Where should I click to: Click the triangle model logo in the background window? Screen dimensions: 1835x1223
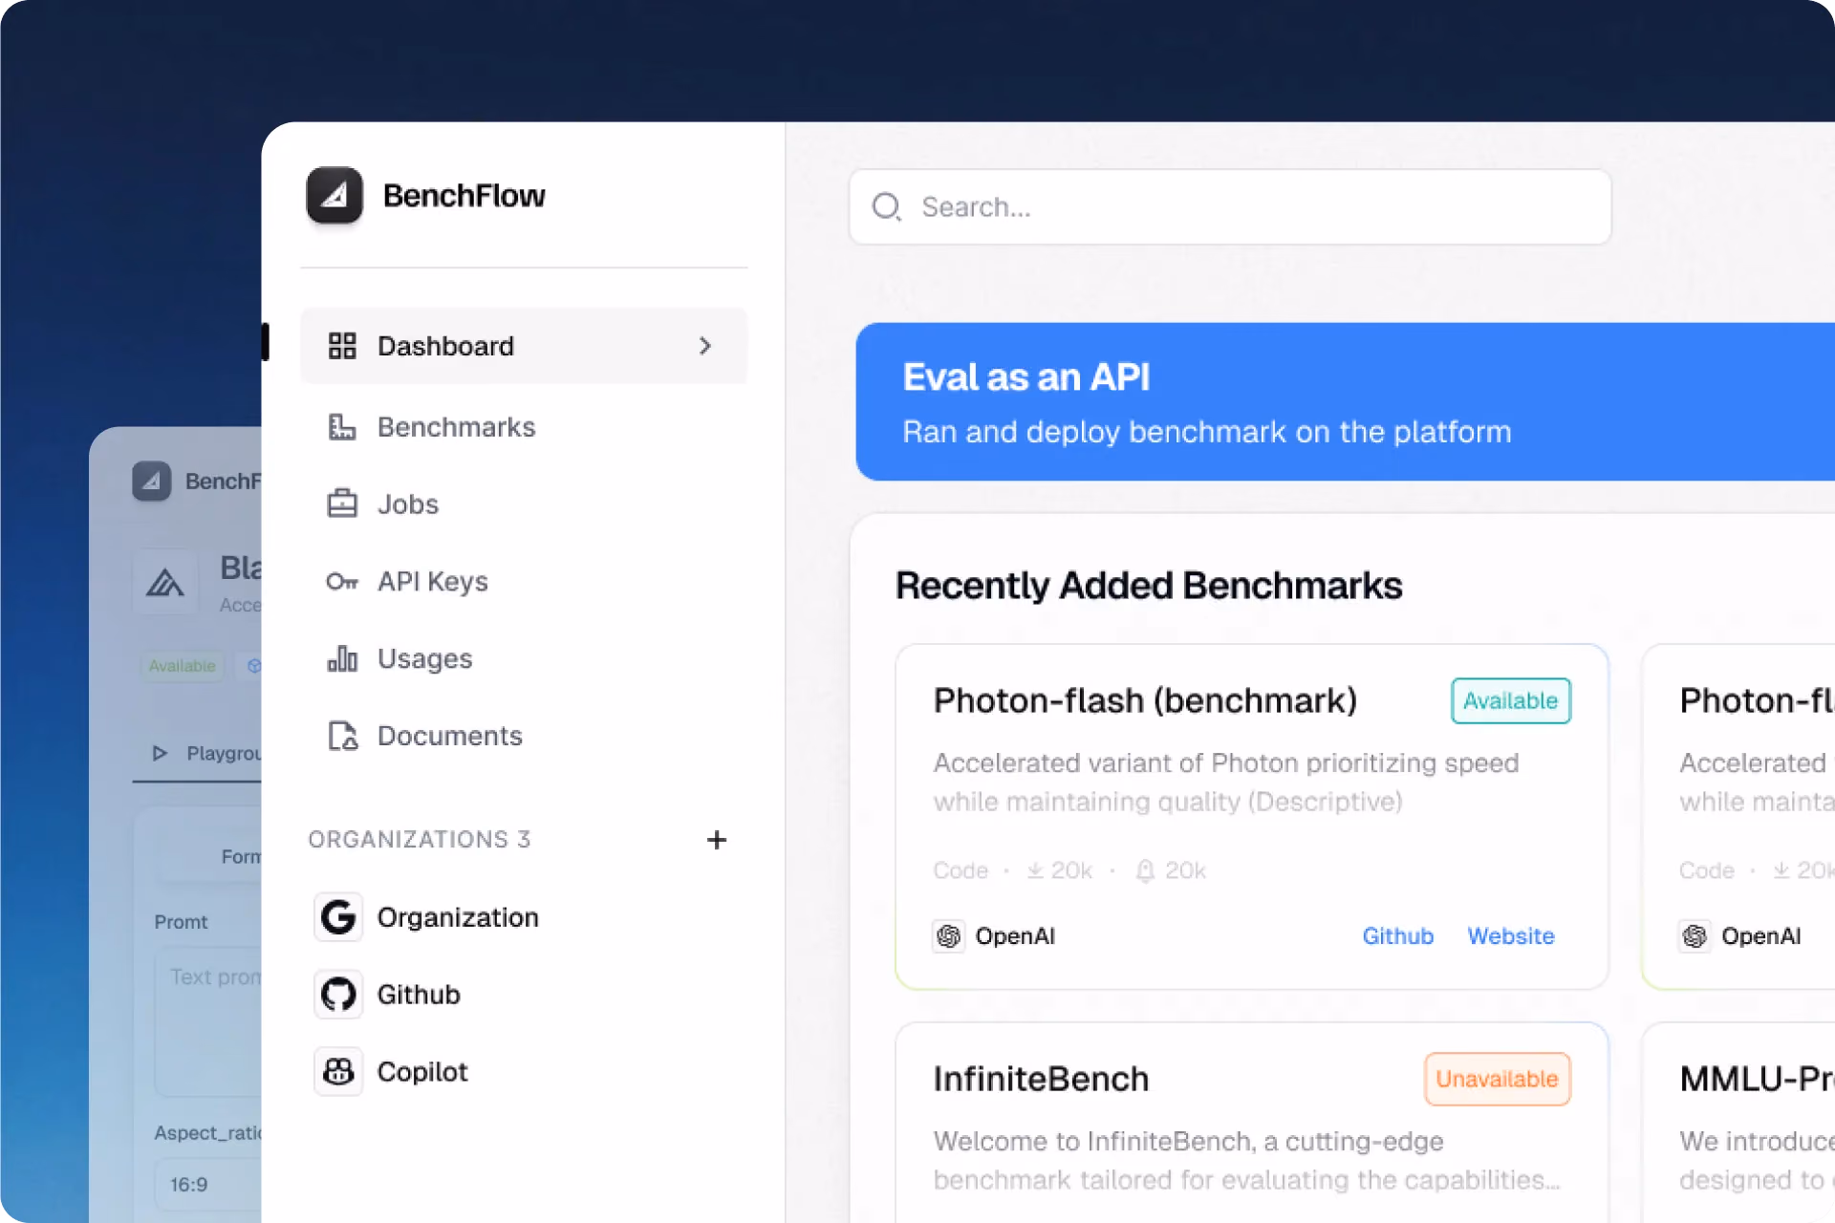pos(164,582)
